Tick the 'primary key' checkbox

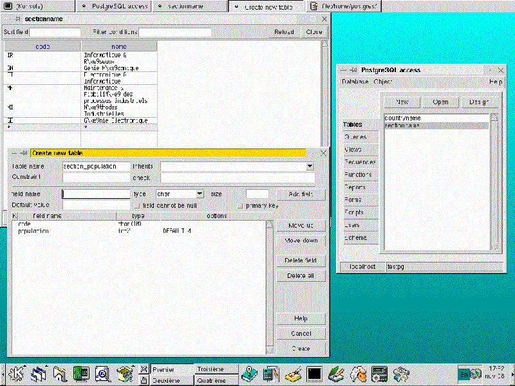click(240, 205)
